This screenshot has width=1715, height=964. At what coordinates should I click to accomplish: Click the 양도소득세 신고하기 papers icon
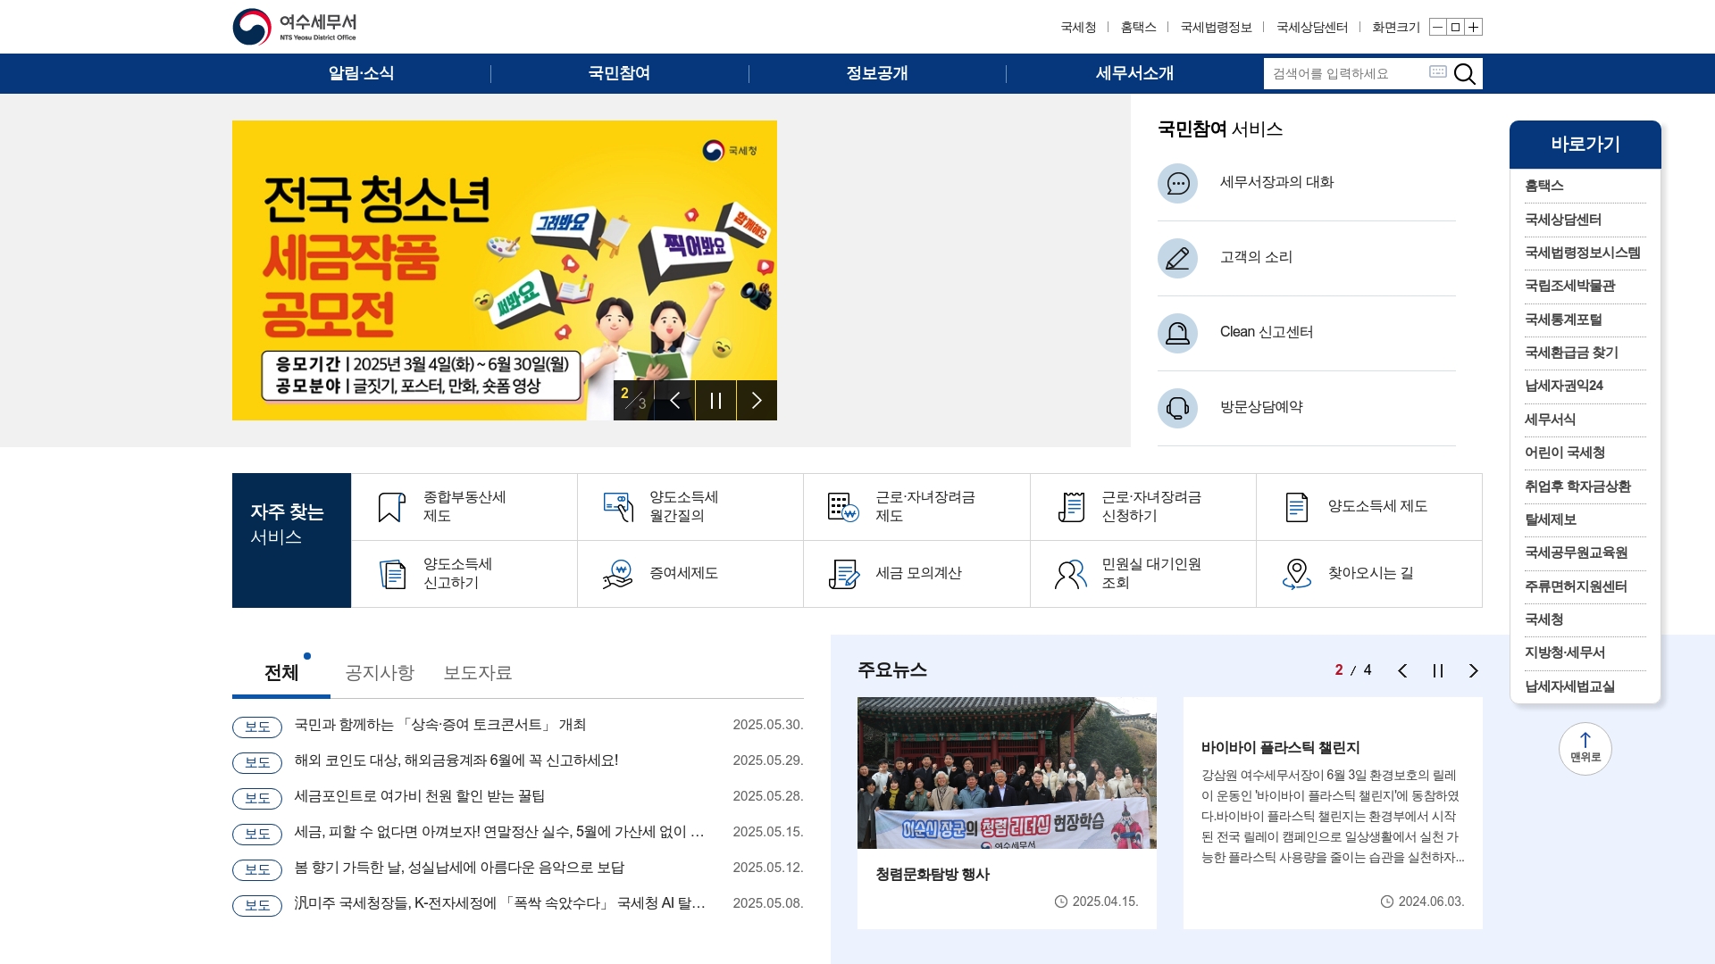click(x=392, y=574)
